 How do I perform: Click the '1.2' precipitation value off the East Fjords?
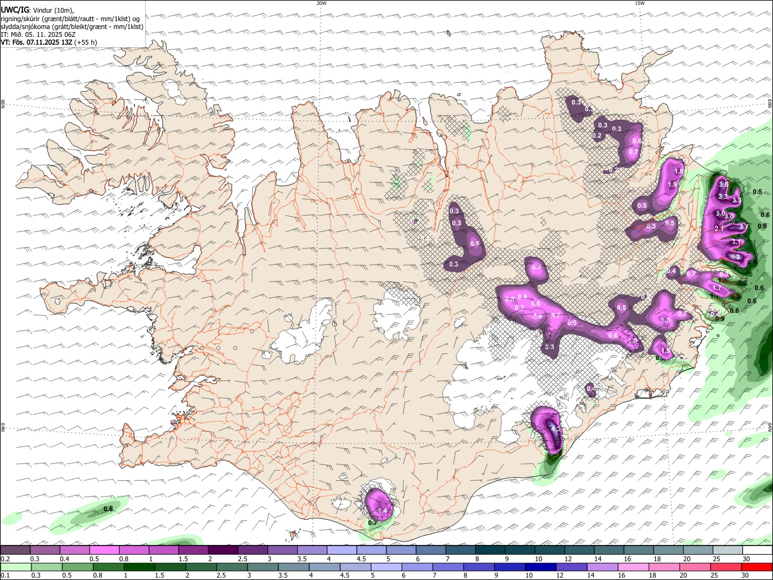click(743, 283)
